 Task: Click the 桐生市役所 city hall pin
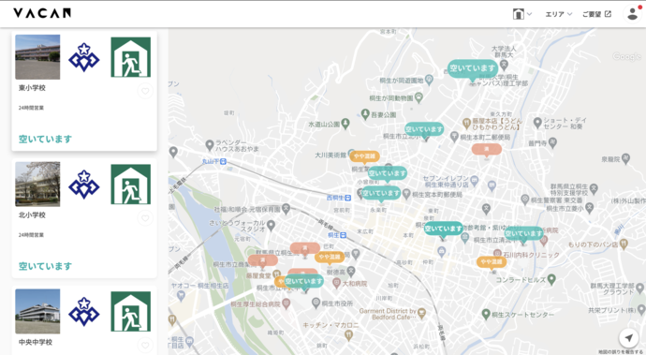coord(316,303)
